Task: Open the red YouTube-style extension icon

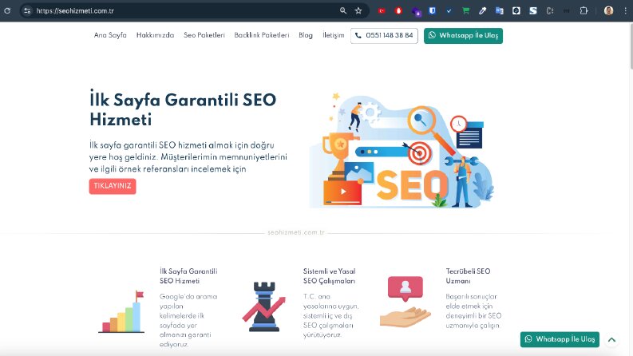Action: (x=382, y=11)
